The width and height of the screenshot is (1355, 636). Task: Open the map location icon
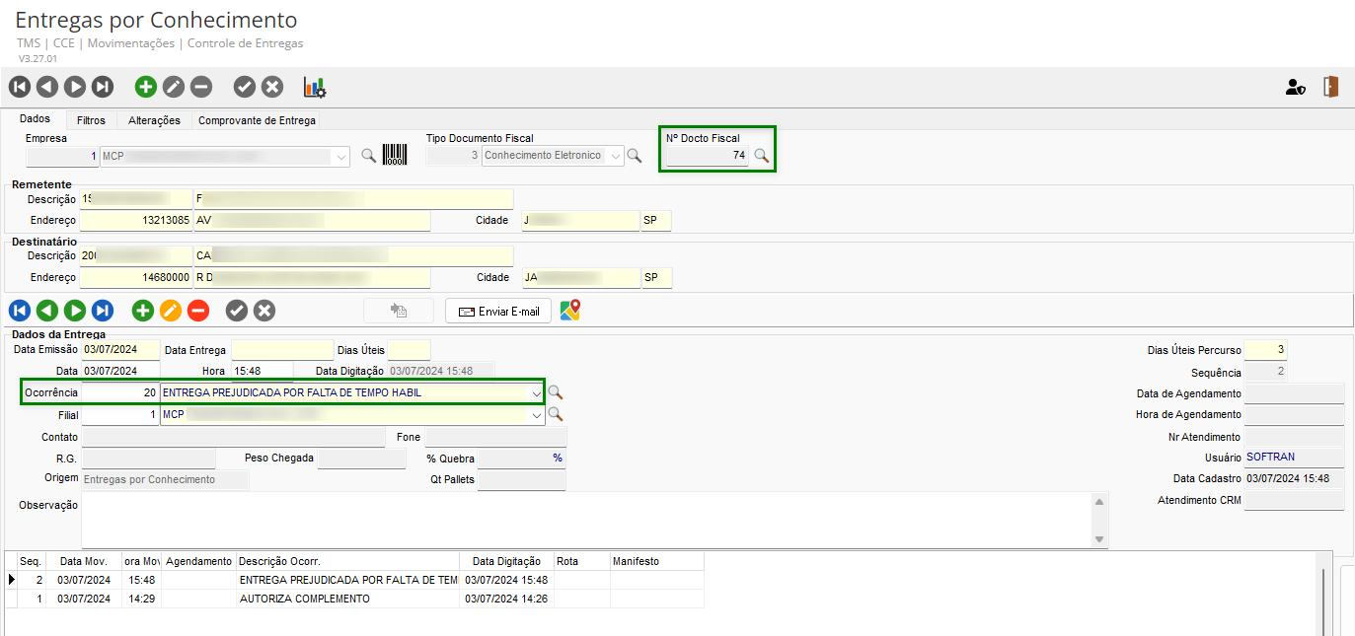tap(570, 311)
